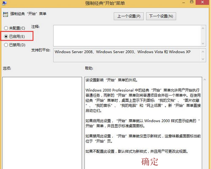Click the policy setting icon beside 强制经典开始菜单
Viewport: 211px width, 169px height.
5,14
